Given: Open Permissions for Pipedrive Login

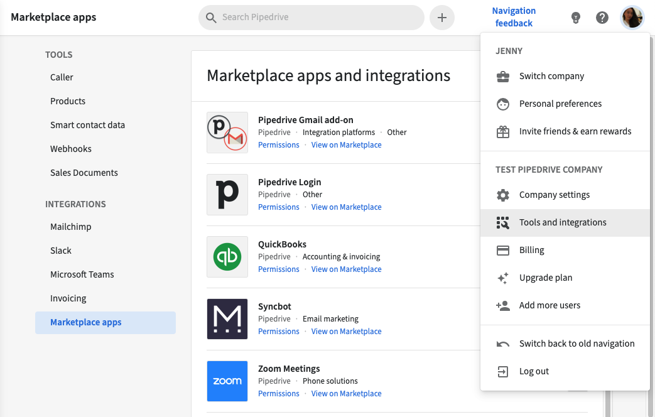Looking at the screenshot, I should pos(279,207).
